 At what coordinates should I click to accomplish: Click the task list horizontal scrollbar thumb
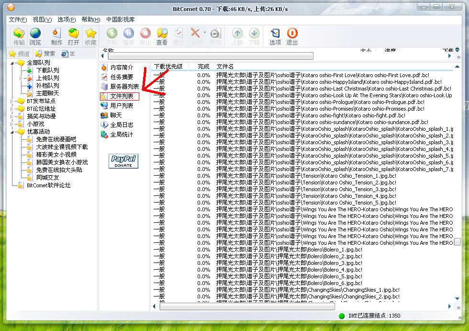point(211,56)
